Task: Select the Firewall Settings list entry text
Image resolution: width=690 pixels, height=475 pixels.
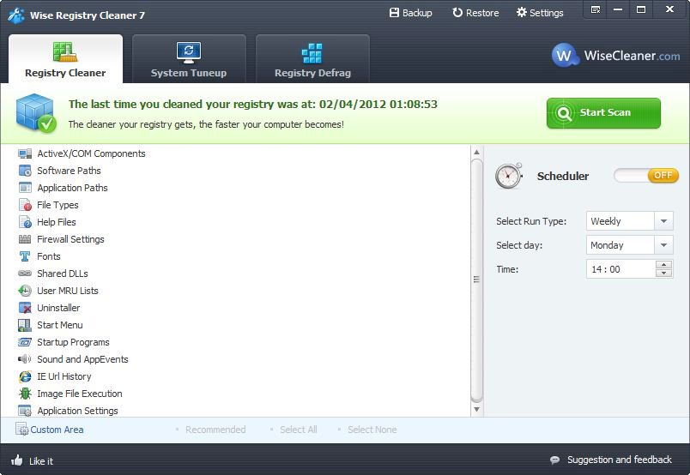Action: pos(70,239)
